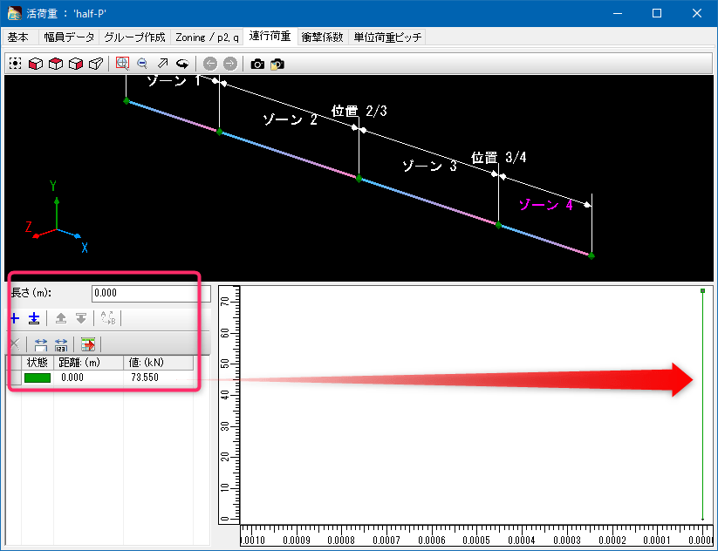Click the camera snapshot icon
Screen dimensions: 718x551
click(257, 64)
